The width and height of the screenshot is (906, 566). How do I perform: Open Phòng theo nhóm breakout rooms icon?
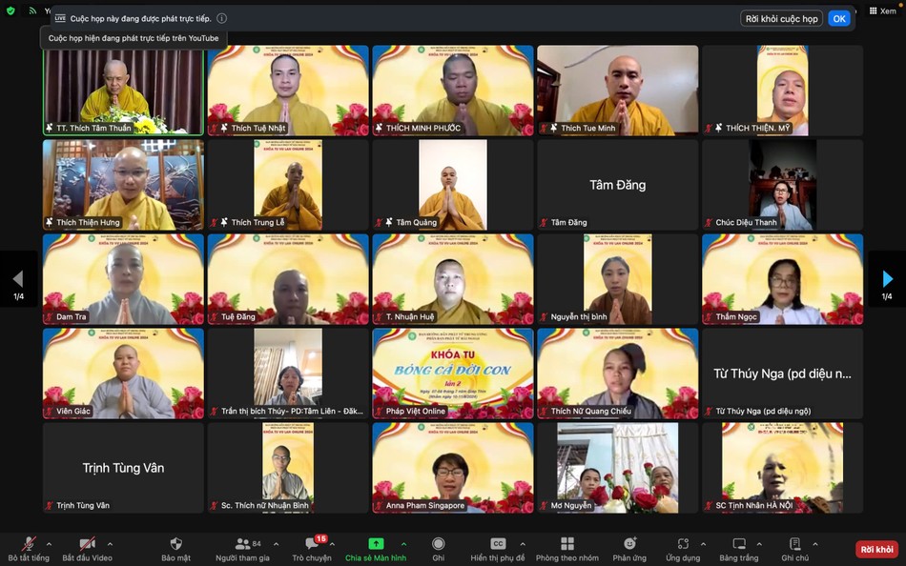[x=566, y=541]
